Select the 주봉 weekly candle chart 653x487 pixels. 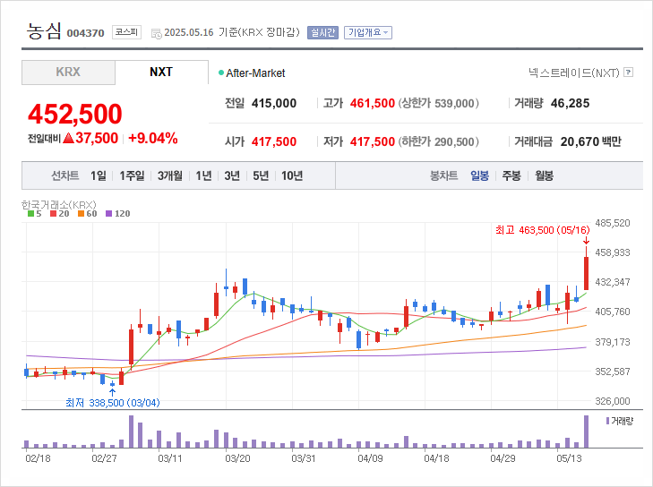tap(511, 175)
